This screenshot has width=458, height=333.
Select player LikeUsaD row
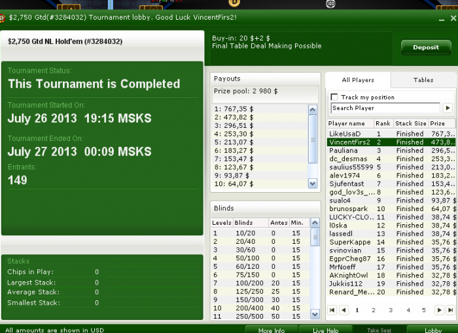[391, 134]
